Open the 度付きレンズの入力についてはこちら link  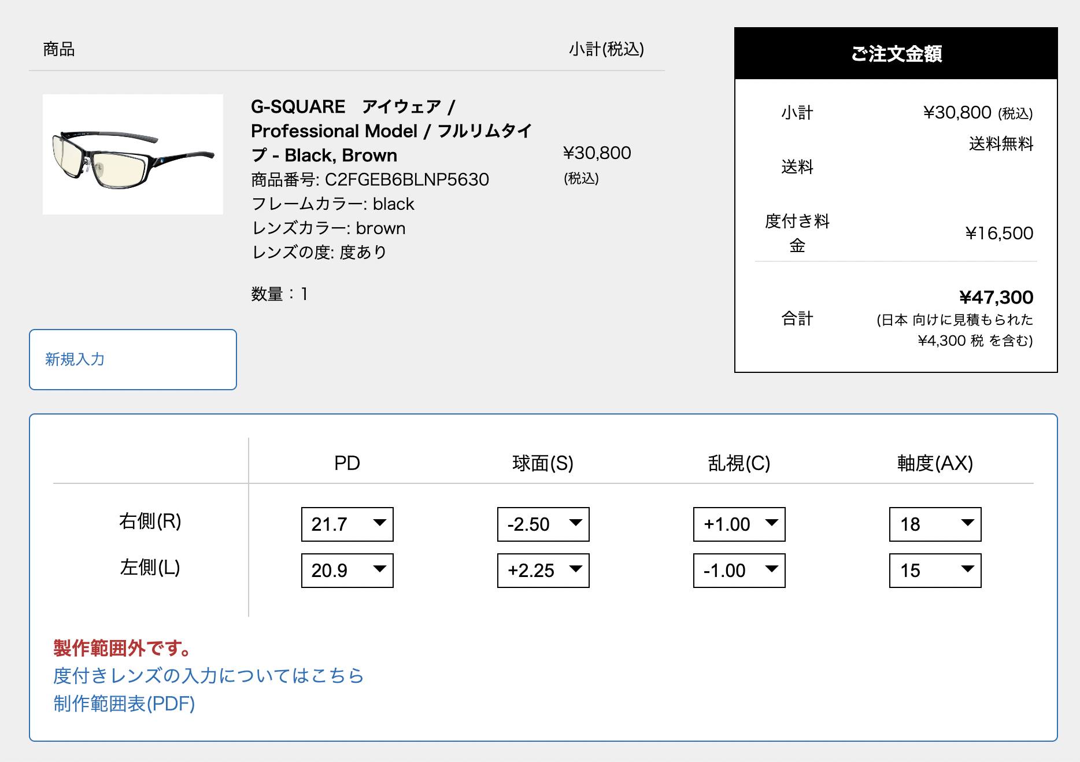click(x=208, y=675)
